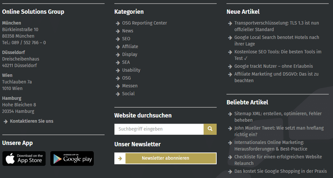Viewport: 333px width, 178px height.
Task: Open the Usability category
Action: tap(131, 70)
